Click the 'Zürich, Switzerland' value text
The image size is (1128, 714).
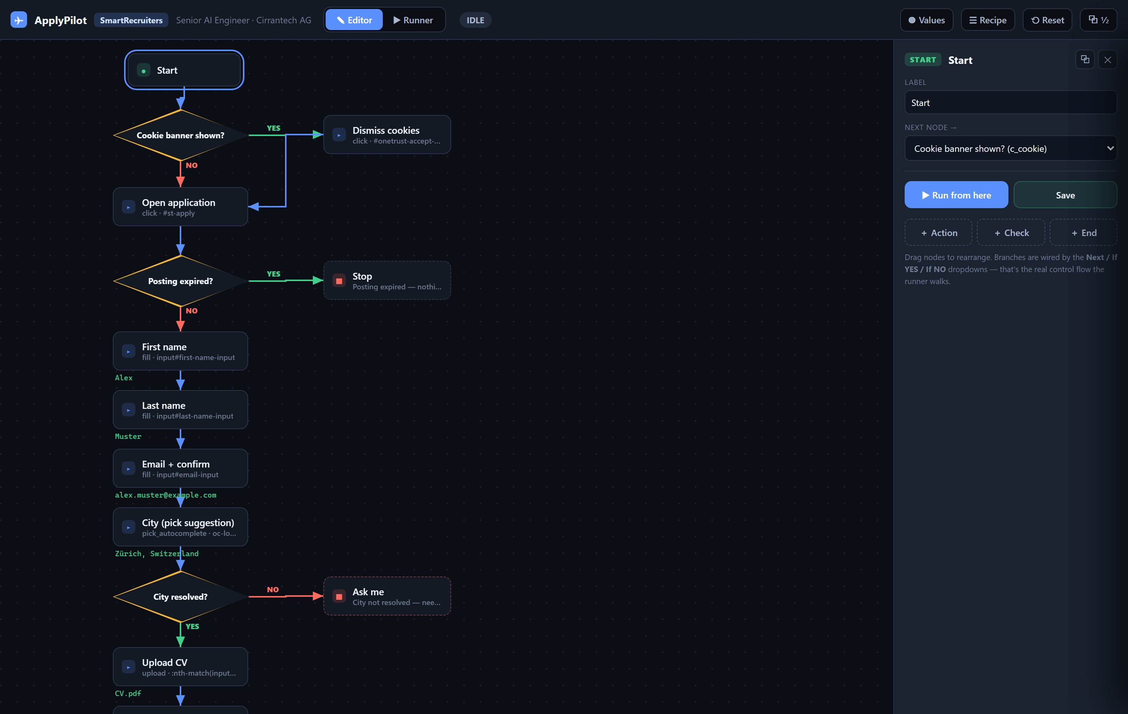click(157, 554)
